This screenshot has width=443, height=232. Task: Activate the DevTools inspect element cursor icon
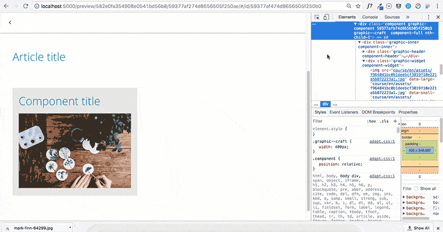pos(317,17)
